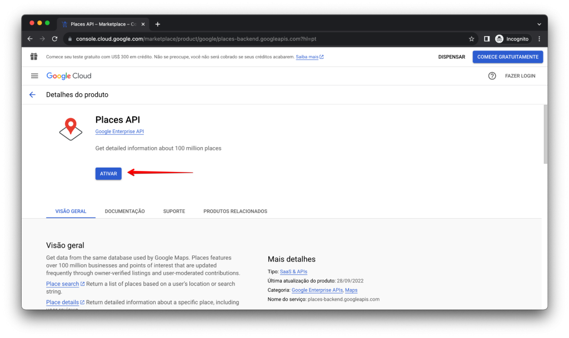Click the external-link icon next to Place search
Image resolution: width=569 pixels, height=338 pixels.
tap(82, 284)
